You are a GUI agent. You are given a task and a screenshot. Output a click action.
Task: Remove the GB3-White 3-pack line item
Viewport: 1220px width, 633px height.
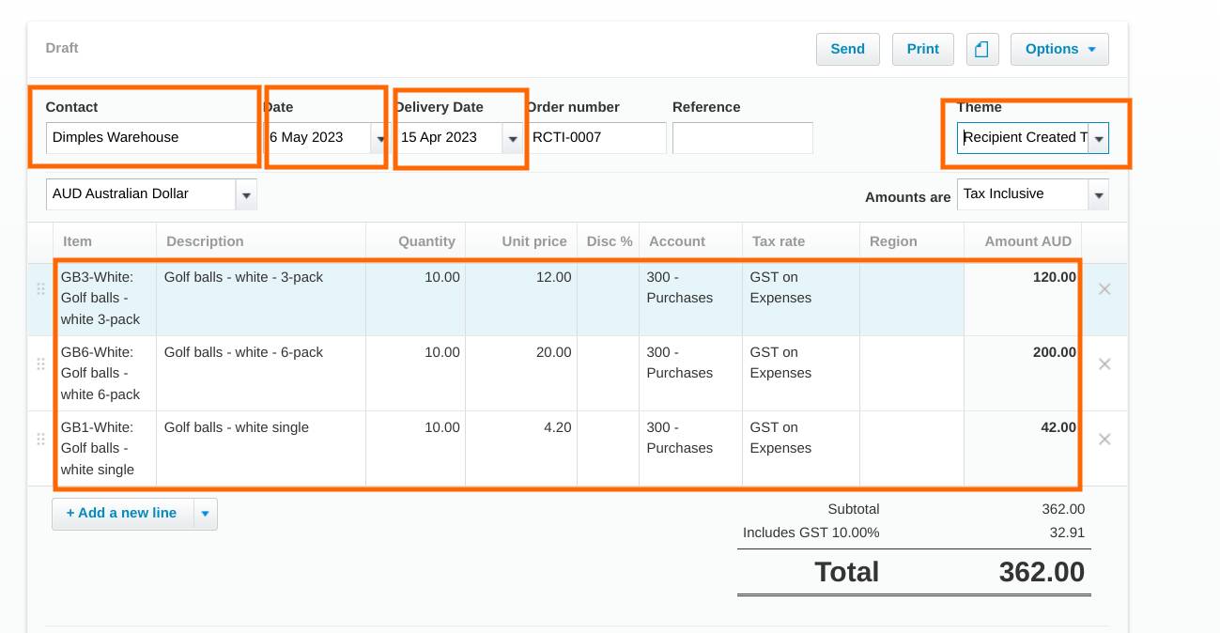click(x=1104, y=289)
